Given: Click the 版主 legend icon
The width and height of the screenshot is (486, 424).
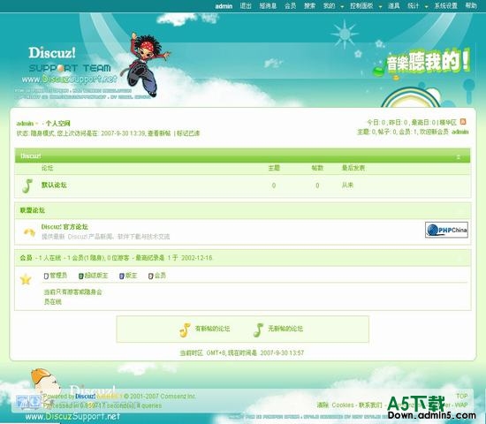Looking at the screenshot, I should pos(122,276).
